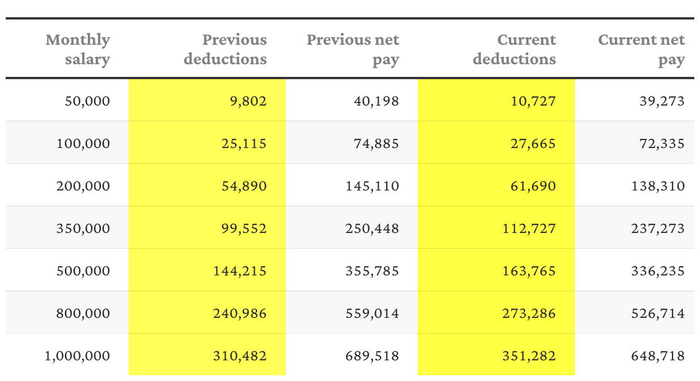Click the Current net pay header

pyautogui.click(x=641, y=49)
